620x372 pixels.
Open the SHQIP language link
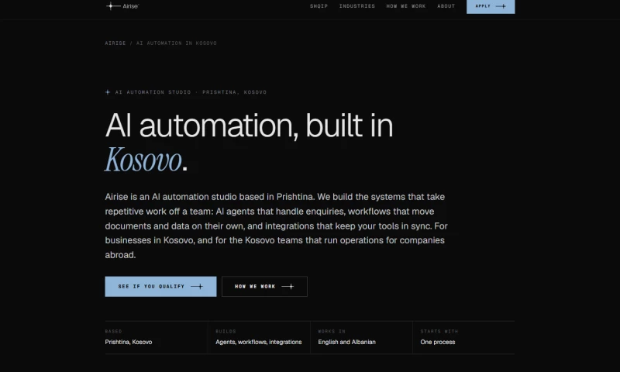319,6
